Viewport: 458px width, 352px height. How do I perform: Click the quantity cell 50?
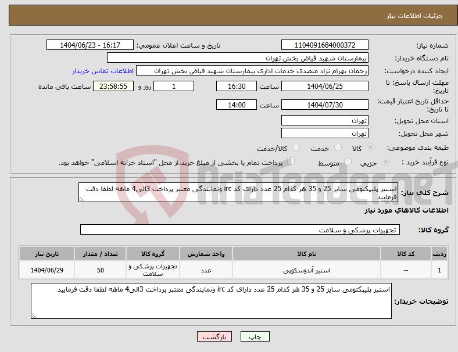coord(100,270)
